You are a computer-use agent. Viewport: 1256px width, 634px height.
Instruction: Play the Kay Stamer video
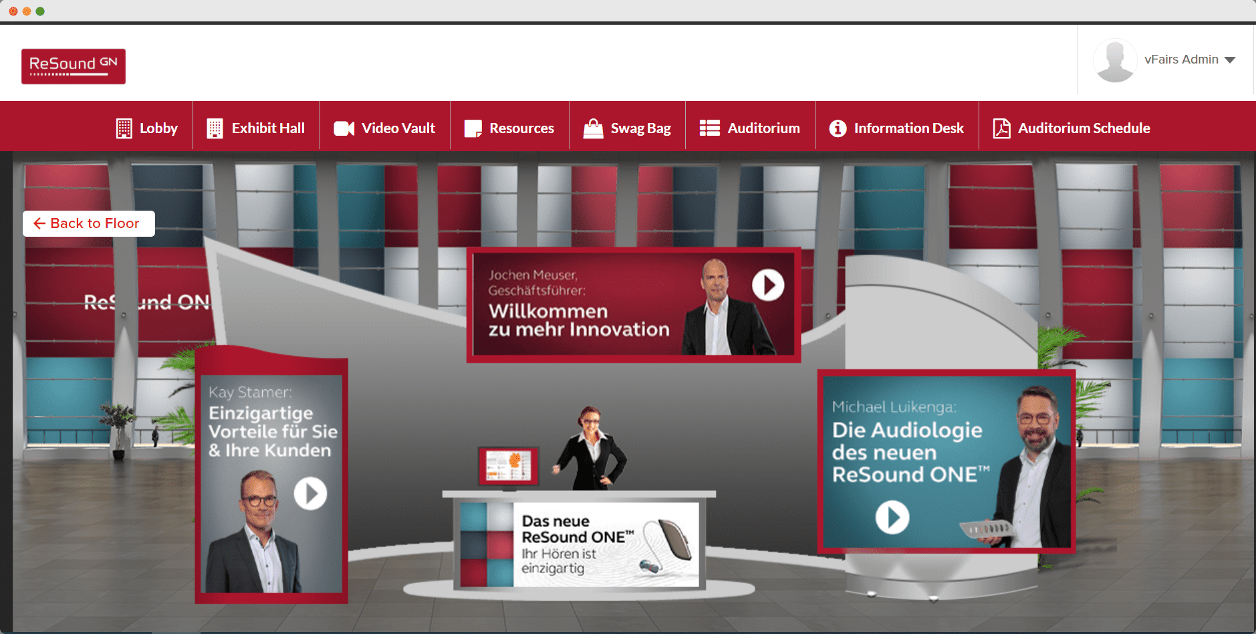310,494
